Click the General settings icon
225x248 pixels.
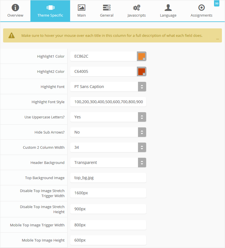tap(107, 8)
